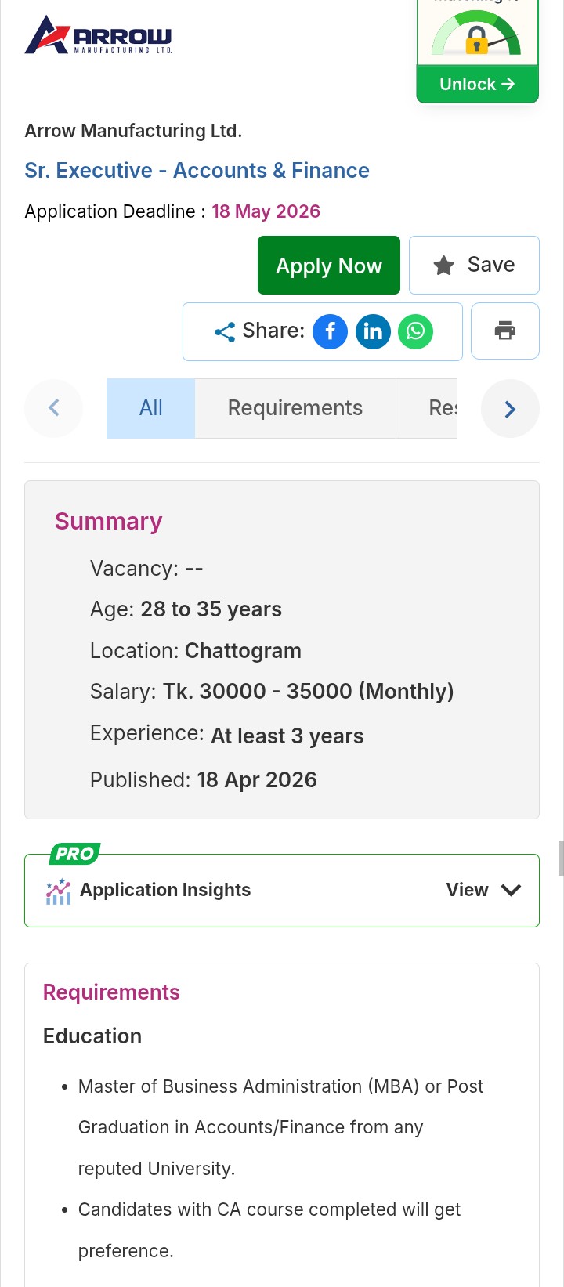
Task: Click the padlock matching-score gauge
Action: tap(476, 38)
